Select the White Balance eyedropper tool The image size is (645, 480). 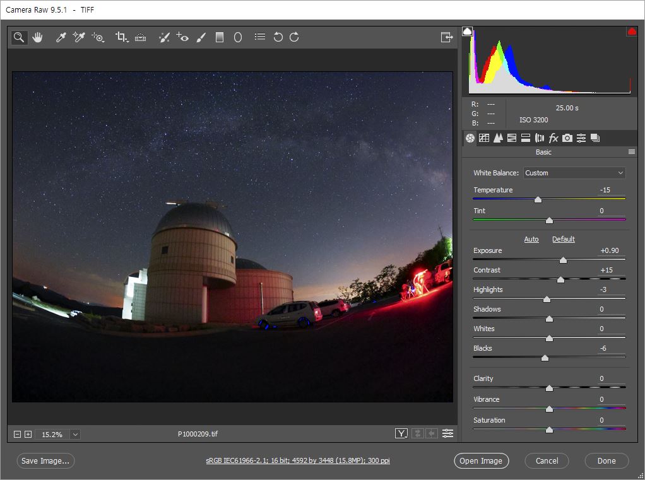[x=61, y=37]
